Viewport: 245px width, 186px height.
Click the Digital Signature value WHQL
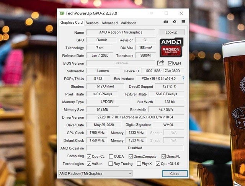pyautogui.click(x=168, y=125)
